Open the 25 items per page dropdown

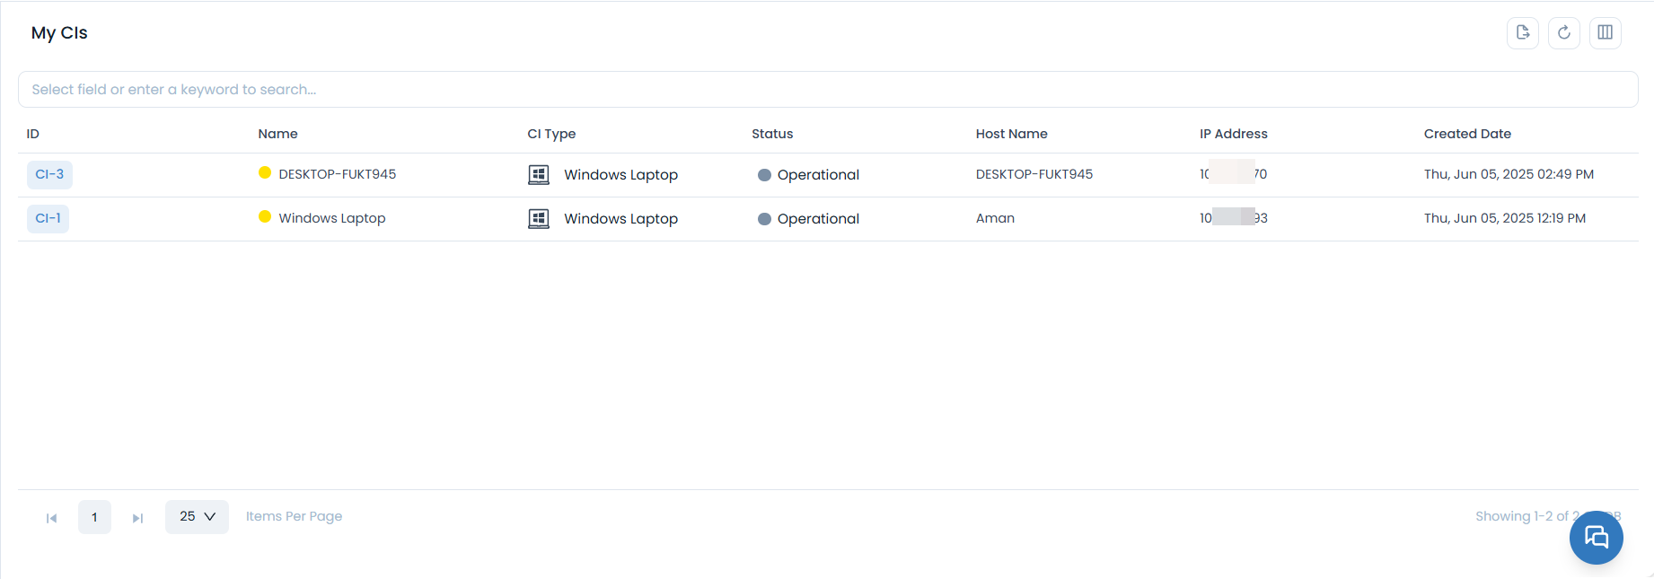point(197,517)
